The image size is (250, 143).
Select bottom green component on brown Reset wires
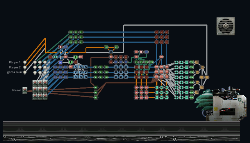pyautogui.click(x=96, y=97)
